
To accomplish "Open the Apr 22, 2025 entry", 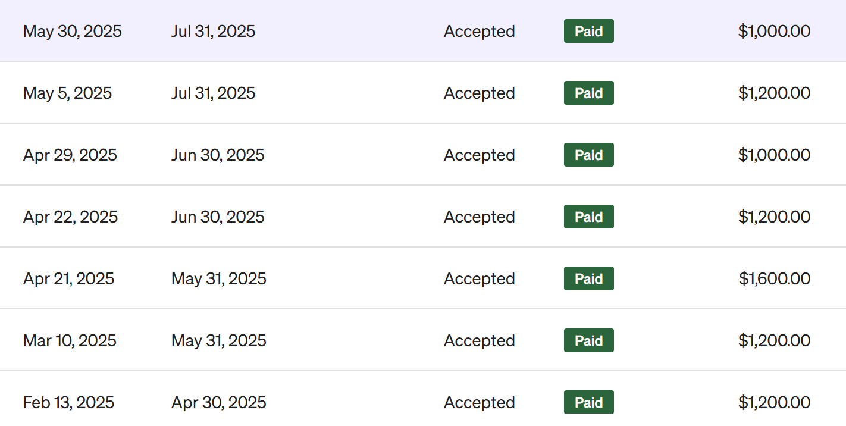I will (70, 217).
